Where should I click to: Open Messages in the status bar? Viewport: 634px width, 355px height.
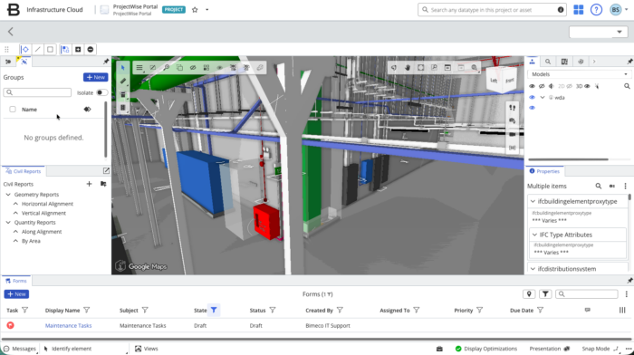click(20, 349)
